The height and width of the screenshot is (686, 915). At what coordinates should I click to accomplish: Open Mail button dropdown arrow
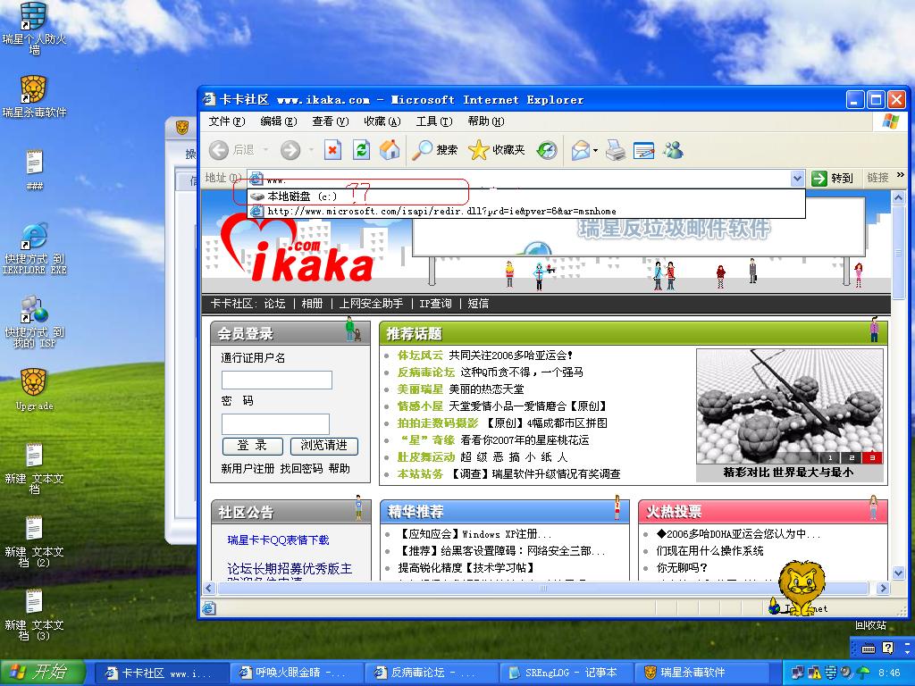click(x=595, y=150)
